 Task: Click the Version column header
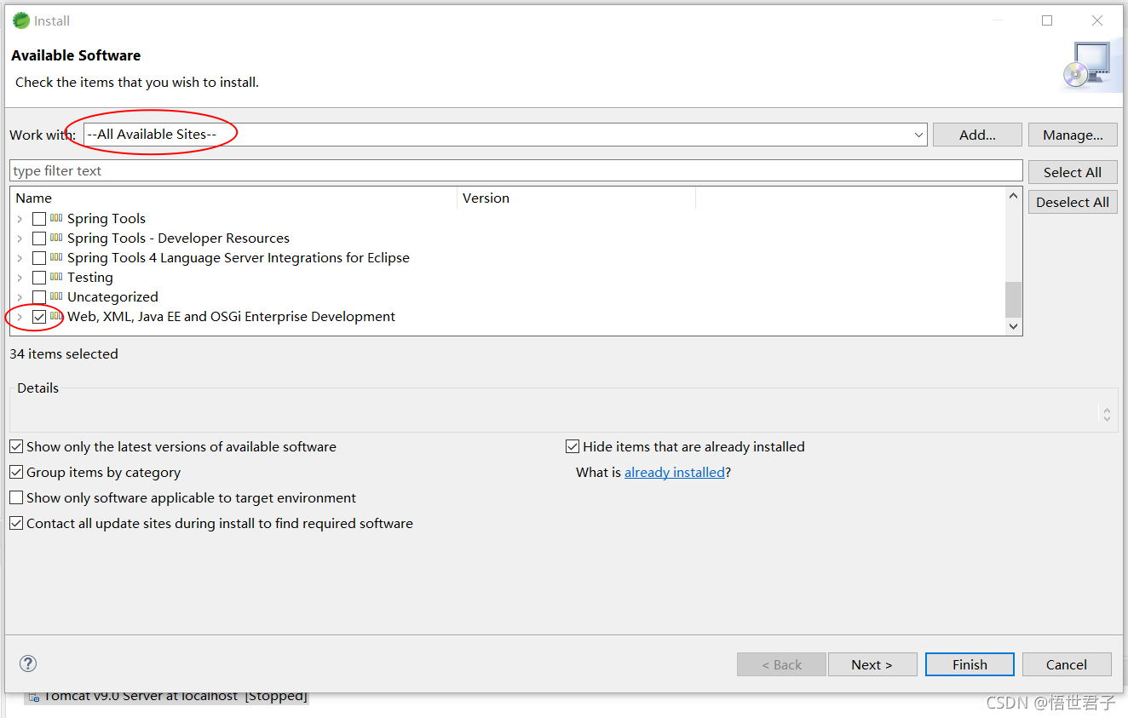pos(577,198)
